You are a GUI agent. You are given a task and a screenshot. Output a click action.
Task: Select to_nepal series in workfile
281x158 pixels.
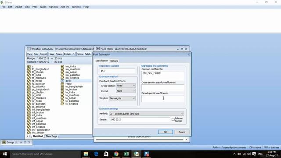click(70, 98)
